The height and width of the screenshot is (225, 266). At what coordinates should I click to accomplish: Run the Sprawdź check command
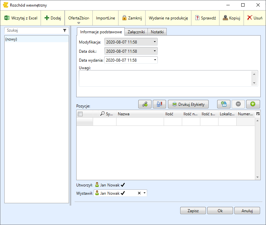pyautogui.click(x=205, y=18)
